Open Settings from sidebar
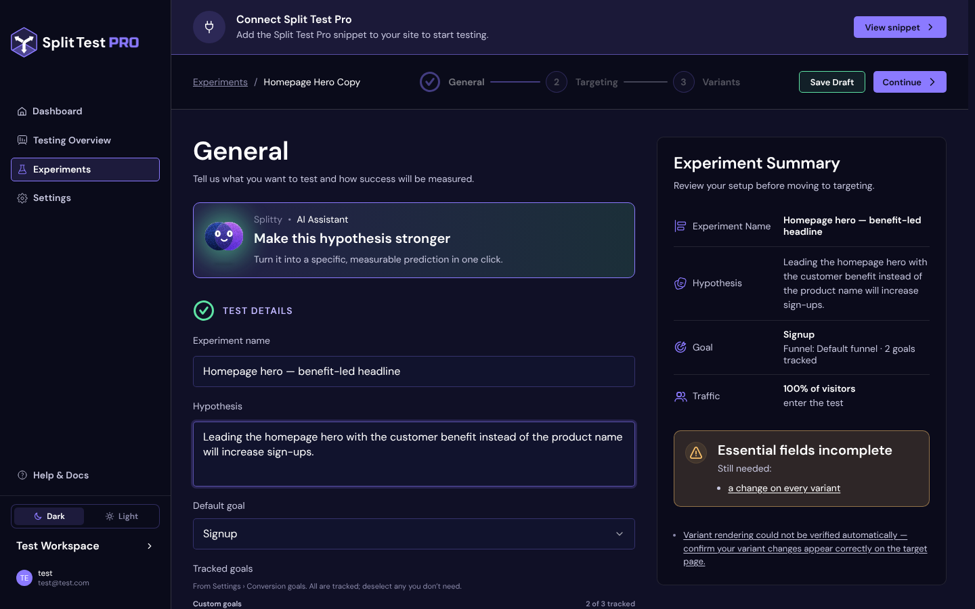Image resolution: width=975 pixels, height=609 pixels. pyautogui.click(x=85, y=198)
